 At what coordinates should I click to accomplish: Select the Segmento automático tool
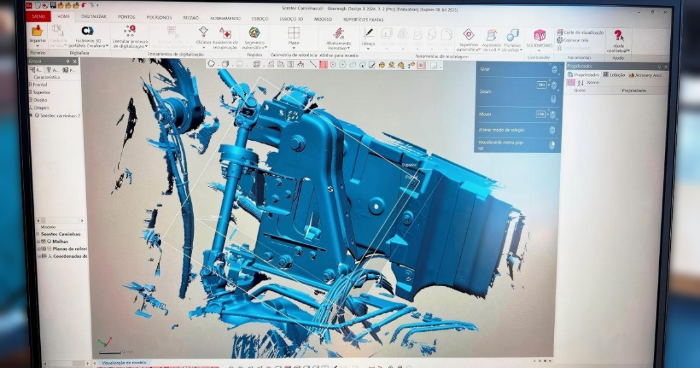(x=254, y=32)
